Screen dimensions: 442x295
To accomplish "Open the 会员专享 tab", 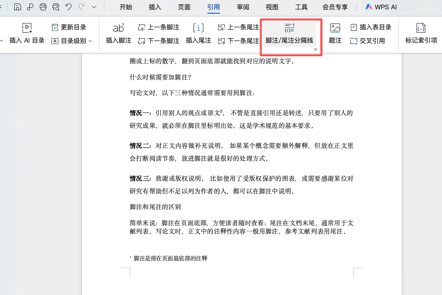I will [x=335, y=7].
